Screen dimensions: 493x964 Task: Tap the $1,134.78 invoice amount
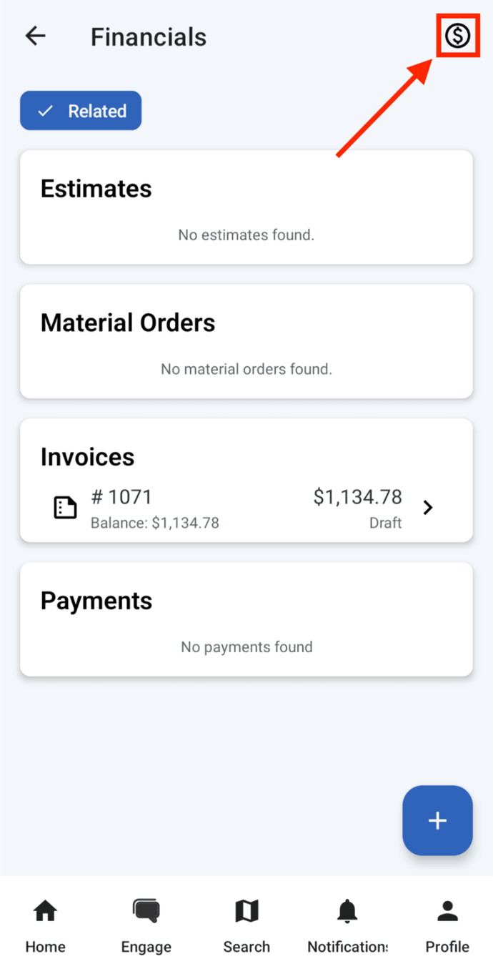[x=357, y=497]
